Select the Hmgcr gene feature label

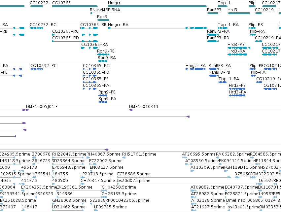[114, 3]
